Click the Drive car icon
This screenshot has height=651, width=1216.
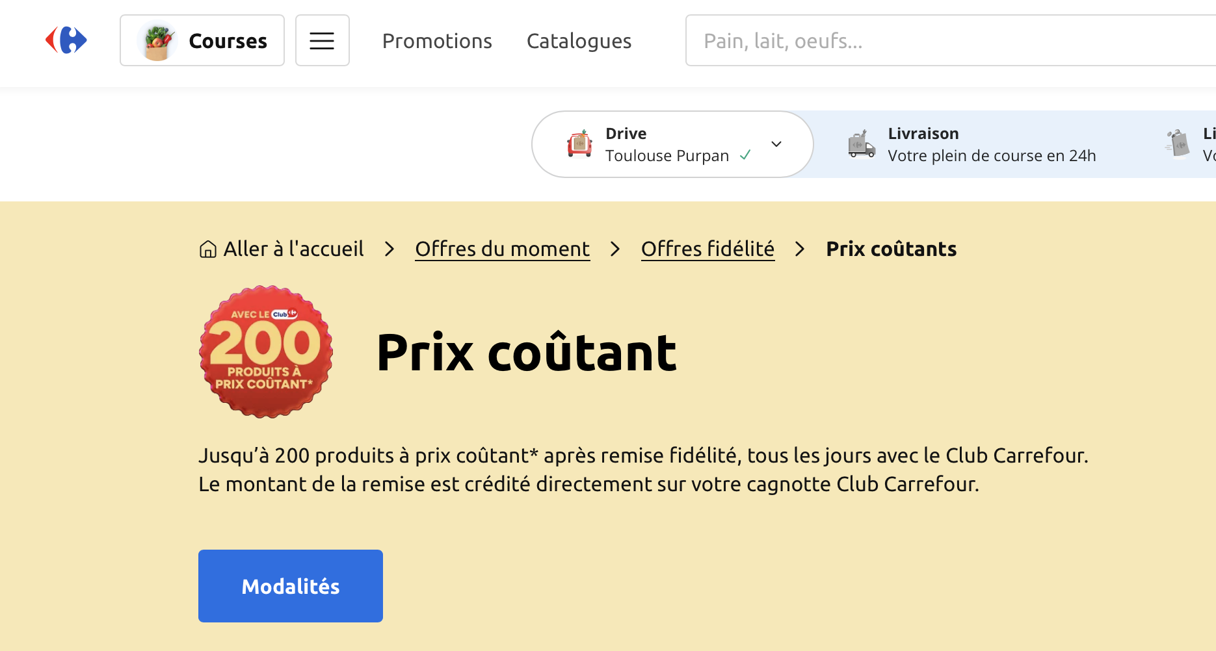pos(579,144)
